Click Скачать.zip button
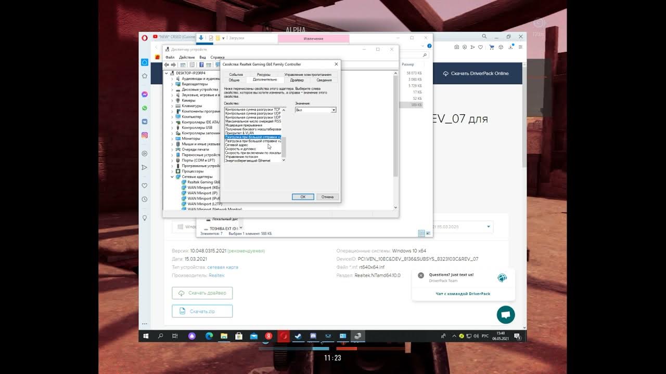Image resolution: width=666 pixels, height=374 pixels. coord(202,311)
